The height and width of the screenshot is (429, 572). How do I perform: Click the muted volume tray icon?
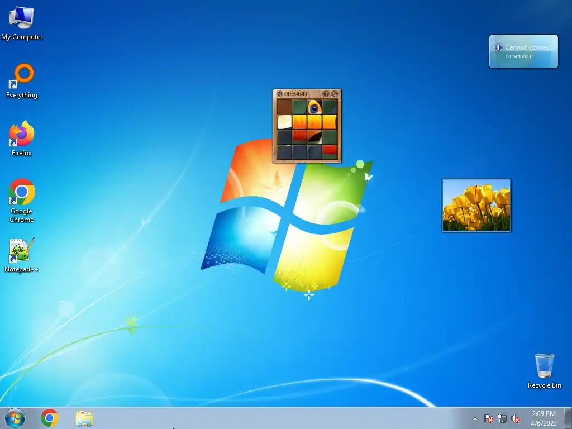[516, 419]
